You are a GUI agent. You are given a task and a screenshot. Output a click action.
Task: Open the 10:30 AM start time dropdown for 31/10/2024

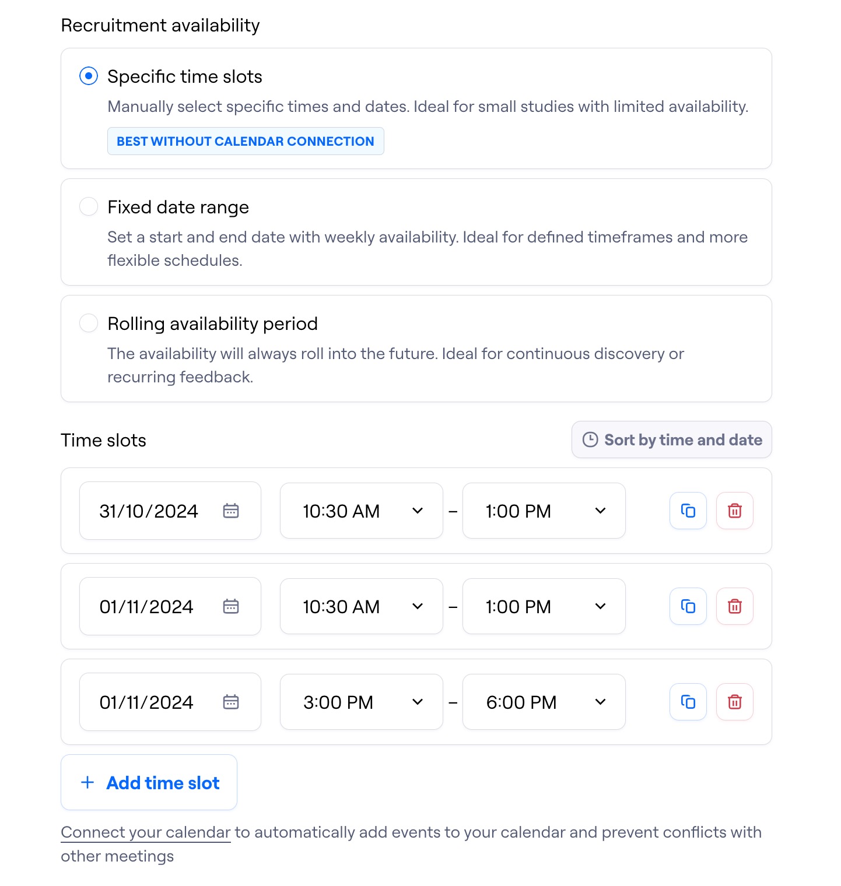click(x=361, y=511)
